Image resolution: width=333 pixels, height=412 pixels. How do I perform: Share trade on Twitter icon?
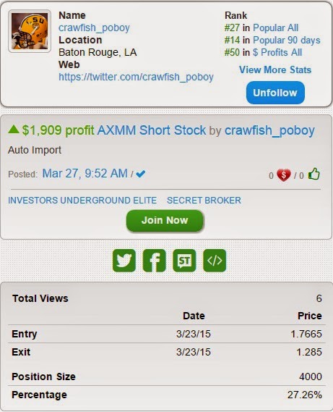(x=124, y=261)
